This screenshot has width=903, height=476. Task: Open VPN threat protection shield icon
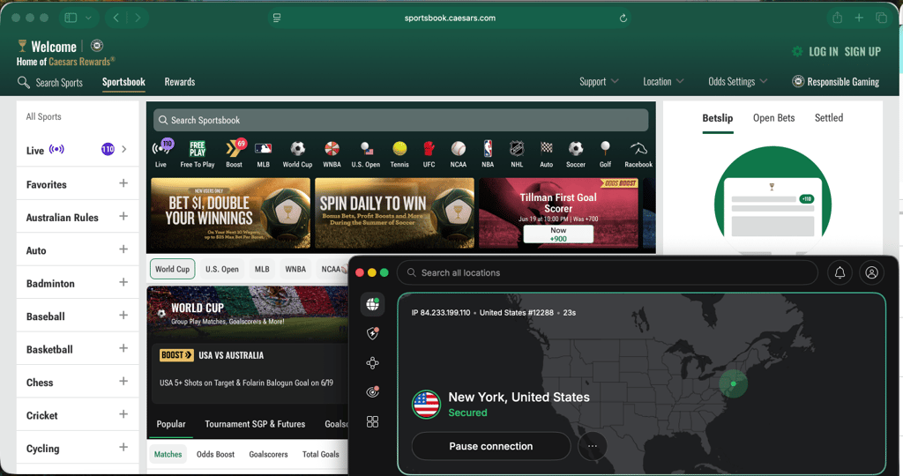(373, 333)
